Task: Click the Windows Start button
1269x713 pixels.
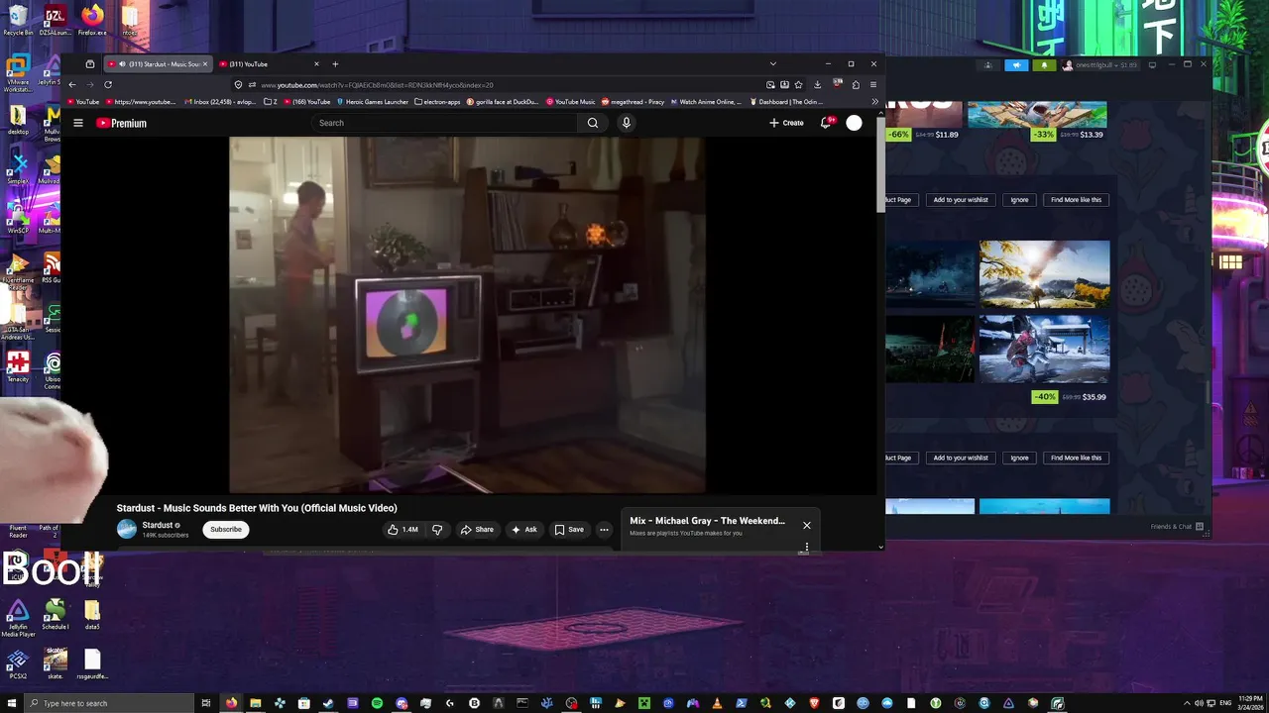Action: (11, 703)
